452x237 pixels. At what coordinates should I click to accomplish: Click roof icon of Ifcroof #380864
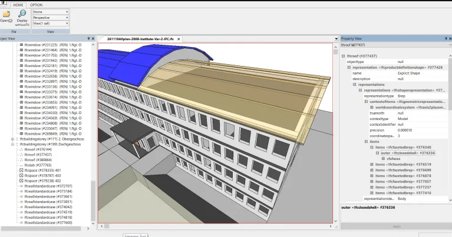pyautogui.click(x=21, y=160)
